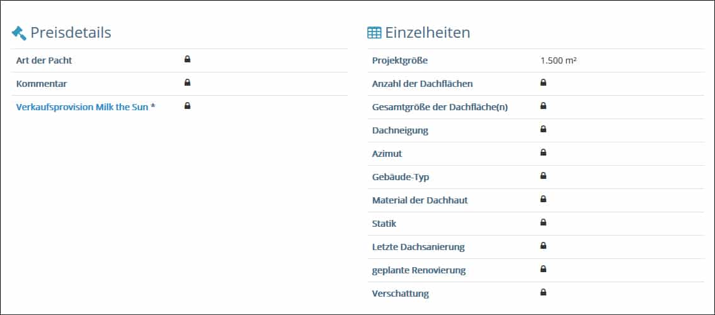Click the lock icon next to Kommentar

coord(187,83)
